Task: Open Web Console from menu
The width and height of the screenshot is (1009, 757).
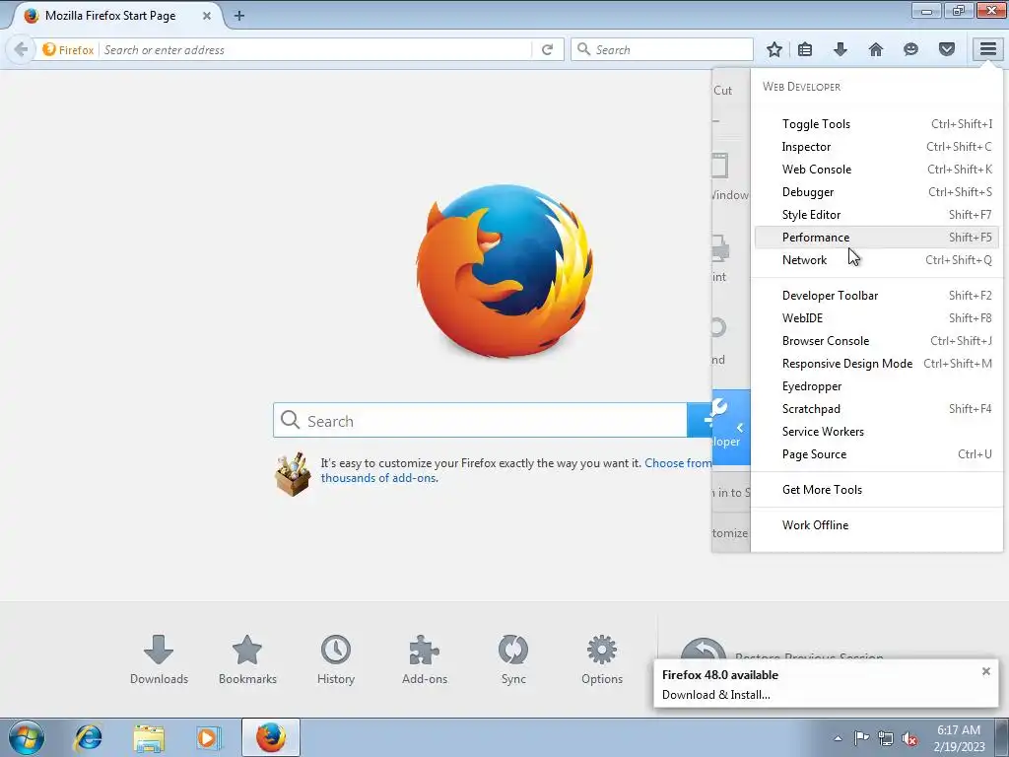Action: coord(876,170)
